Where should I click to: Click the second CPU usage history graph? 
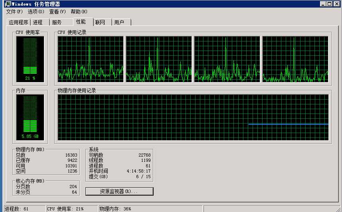pyautogui.click(x=159, y=59)
